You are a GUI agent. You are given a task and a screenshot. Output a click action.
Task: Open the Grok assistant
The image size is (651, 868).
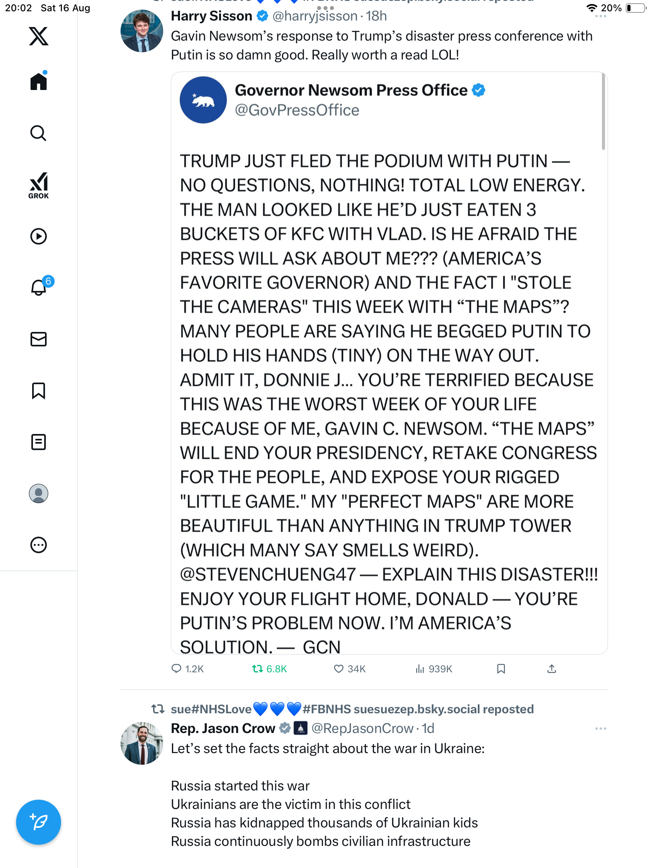click(x=39, y=186)
